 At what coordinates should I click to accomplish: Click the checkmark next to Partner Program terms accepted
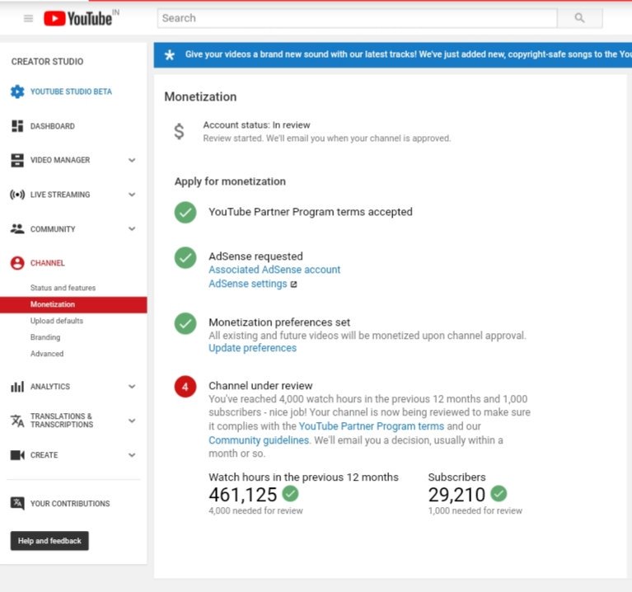pyautogui.click(x=185, y=212)
